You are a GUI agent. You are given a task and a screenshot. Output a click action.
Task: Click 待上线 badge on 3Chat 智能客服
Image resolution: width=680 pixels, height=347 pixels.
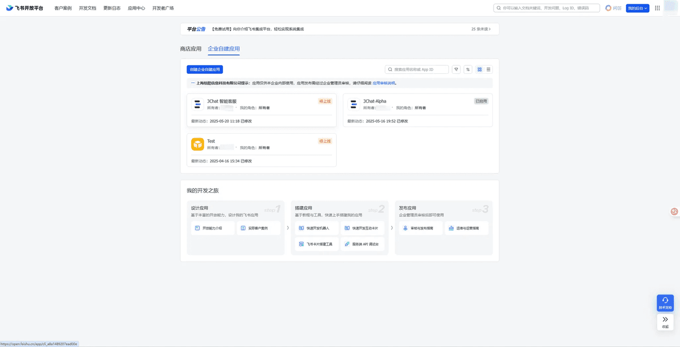[x=325, y=101]
